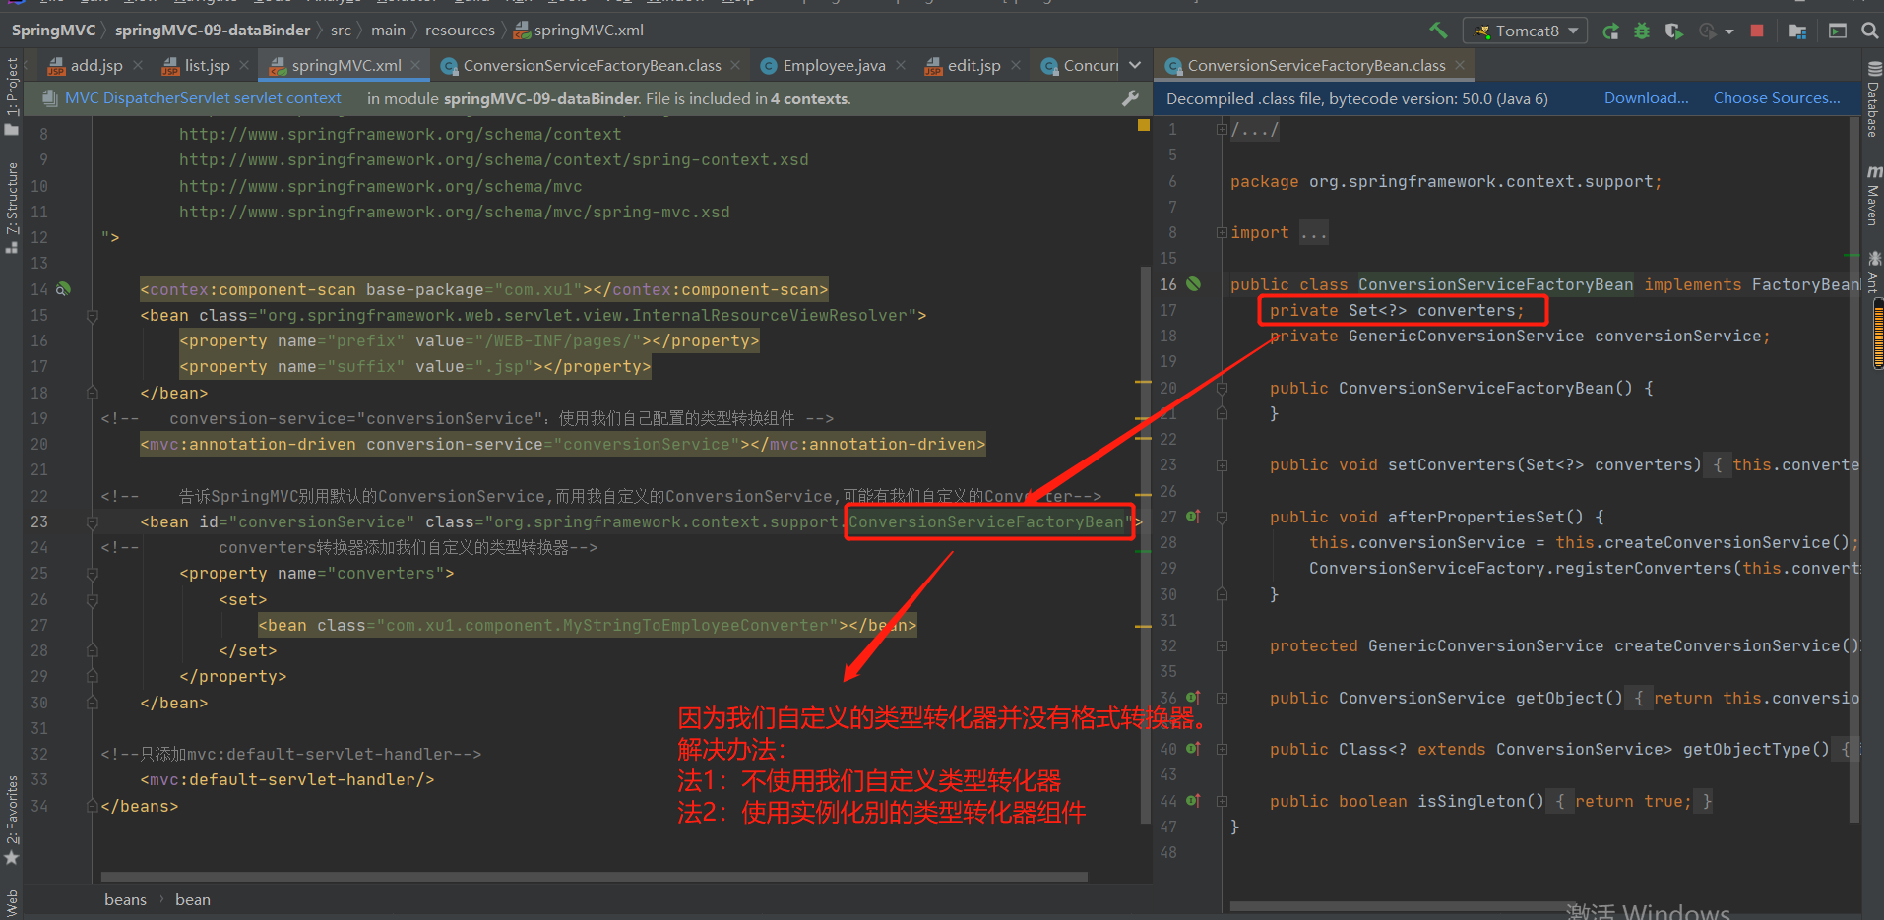Click springMVC-09-dataBinder in navigation bar
The height and width of the screenshot is (920, 1884).
[213, 31]
